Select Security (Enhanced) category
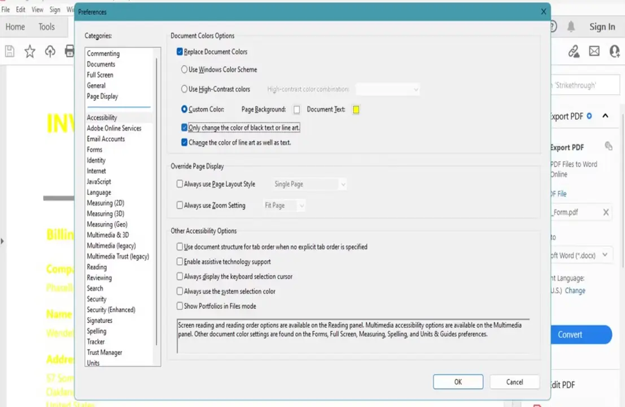 click(x=111, y=310)
